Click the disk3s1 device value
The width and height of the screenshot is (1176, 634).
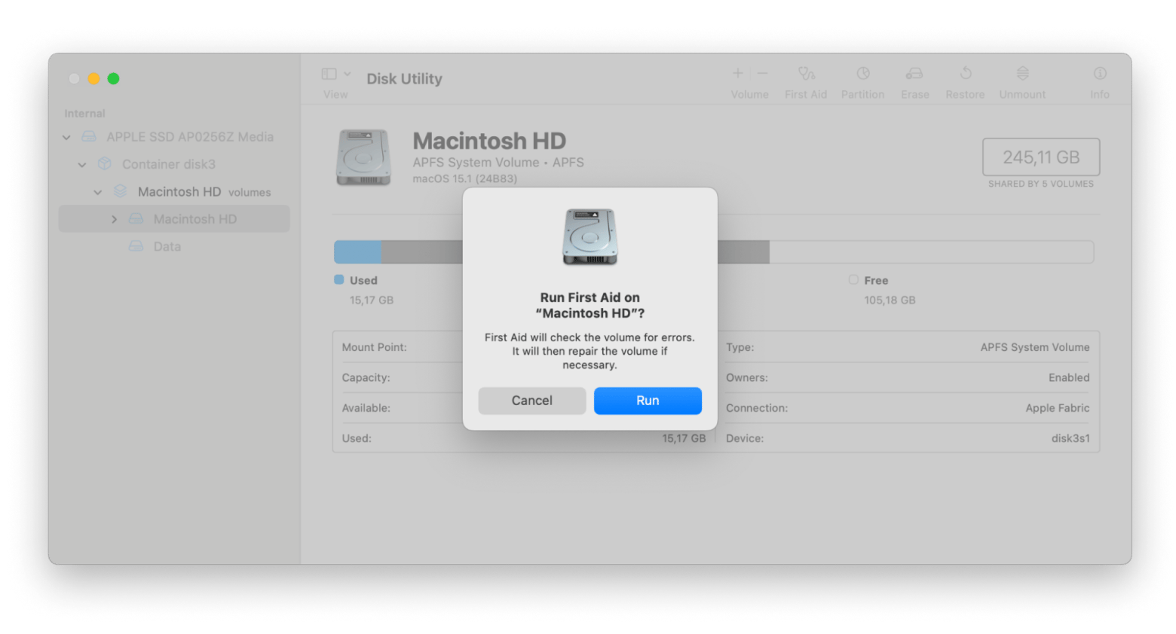1070,438
